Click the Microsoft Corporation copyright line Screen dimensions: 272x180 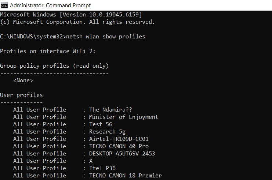(x=77, y=22)
